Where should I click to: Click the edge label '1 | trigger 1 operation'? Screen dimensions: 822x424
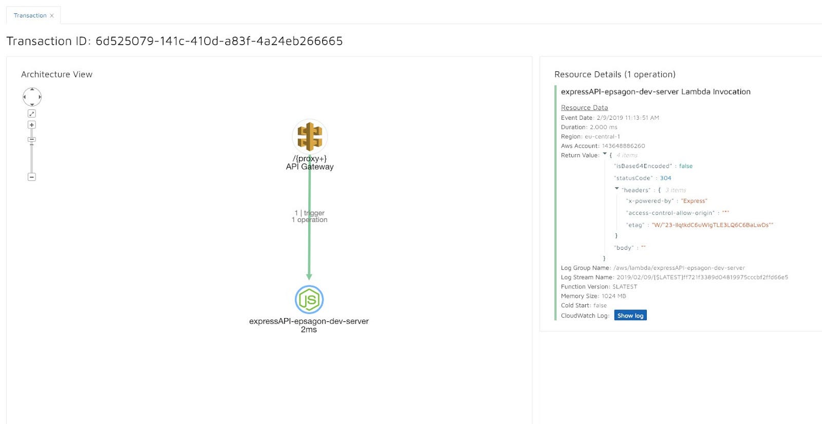[x=309, y=216]
